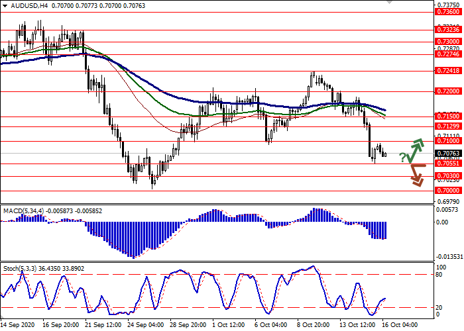Click the MACD scale value -0.013531

[x=449, y=256]
